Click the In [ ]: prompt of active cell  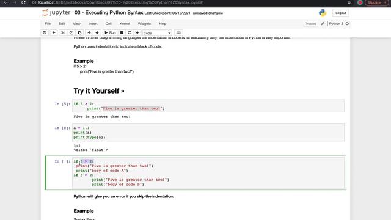pyautogui.click(x=62, y=161)
